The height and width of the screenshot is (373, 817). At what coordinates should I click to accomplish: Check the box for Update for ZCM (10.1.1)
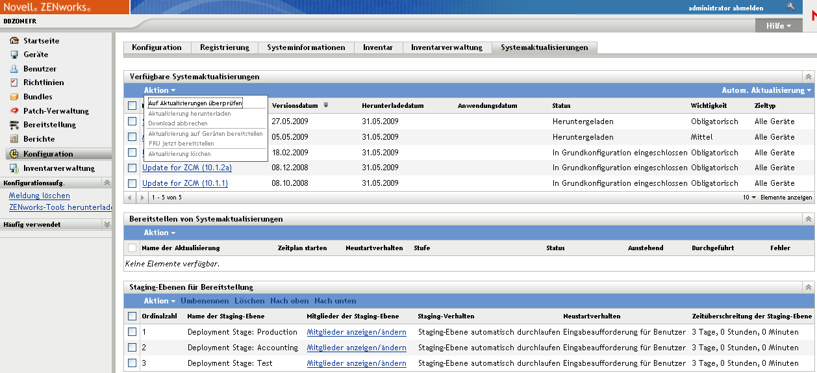[132, 183]
